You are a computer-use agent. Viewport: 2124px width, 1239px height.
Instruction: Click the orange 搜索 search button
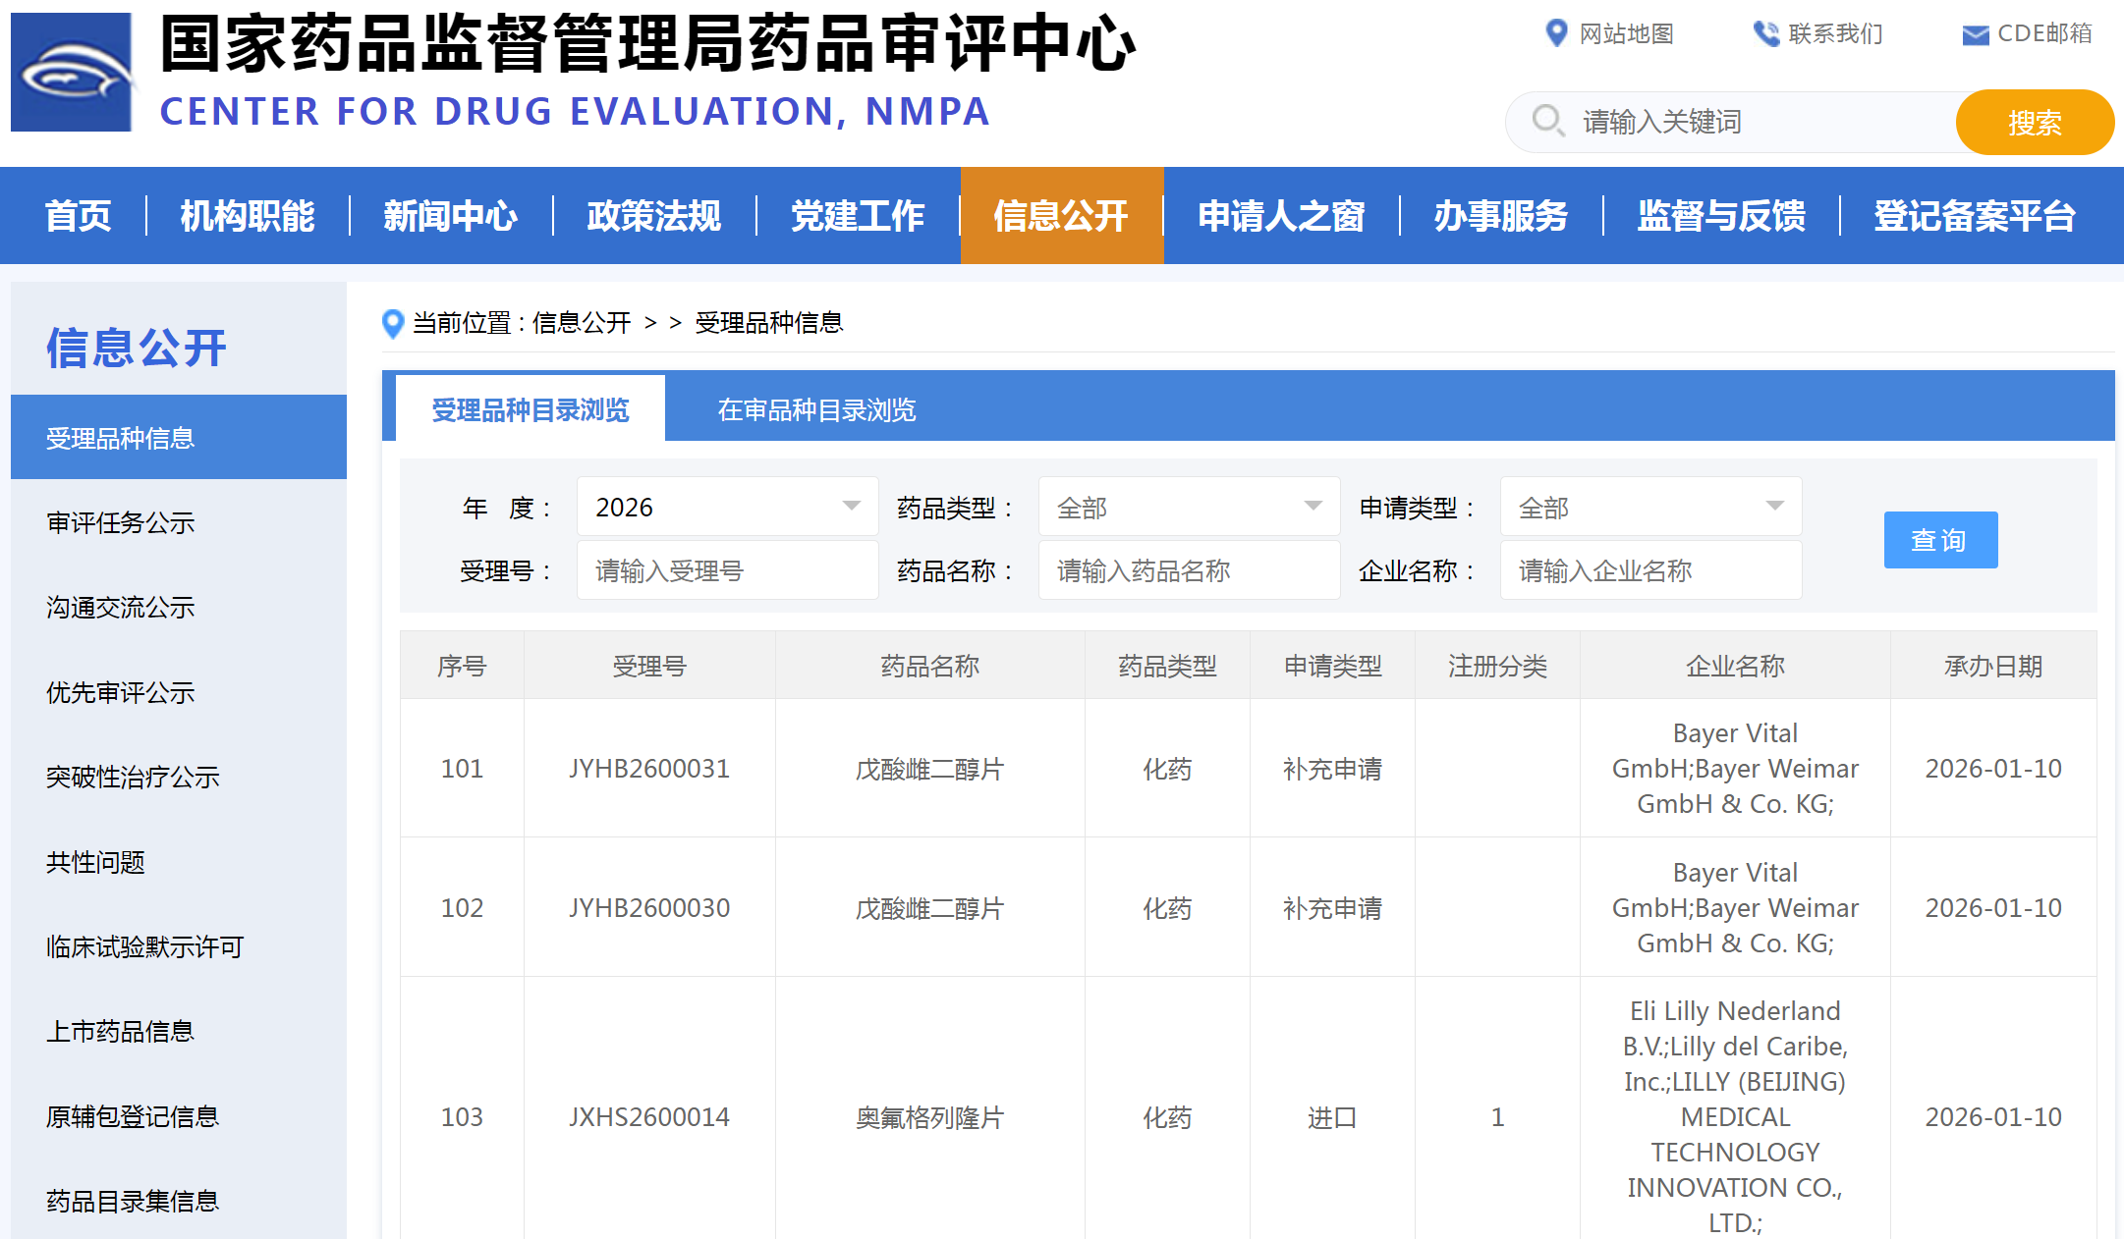pos(2035,122)
